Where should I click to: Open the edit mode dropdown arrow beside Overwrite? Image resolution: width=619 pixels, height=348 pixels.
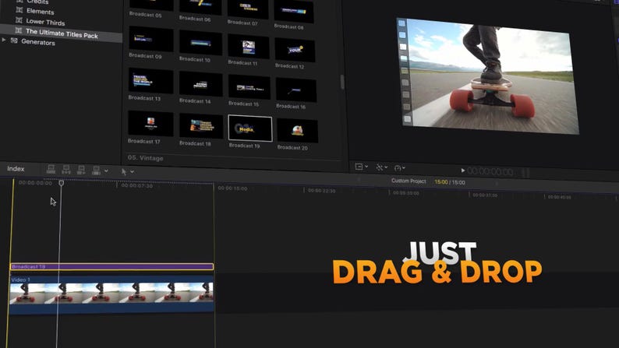pyautogui.click(x=106, y=170)
